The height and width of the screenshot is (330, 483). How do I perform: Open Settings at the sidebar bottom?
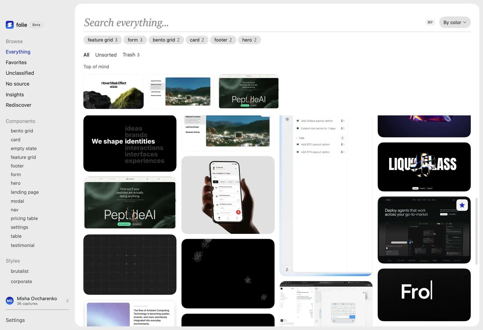tap(15, 320)
